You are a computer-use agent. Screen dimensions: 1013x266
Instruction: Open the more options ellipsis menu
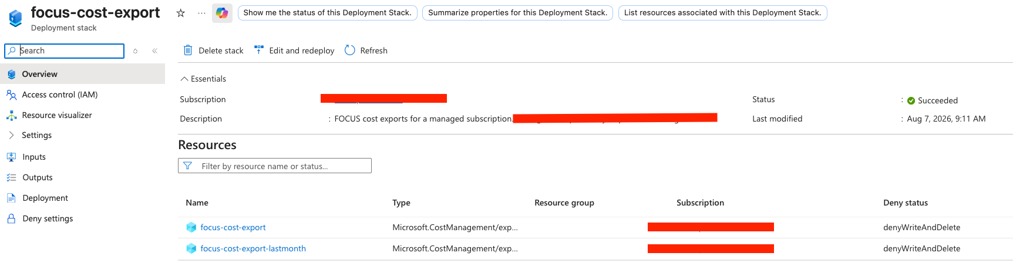[x=201, y=13]
